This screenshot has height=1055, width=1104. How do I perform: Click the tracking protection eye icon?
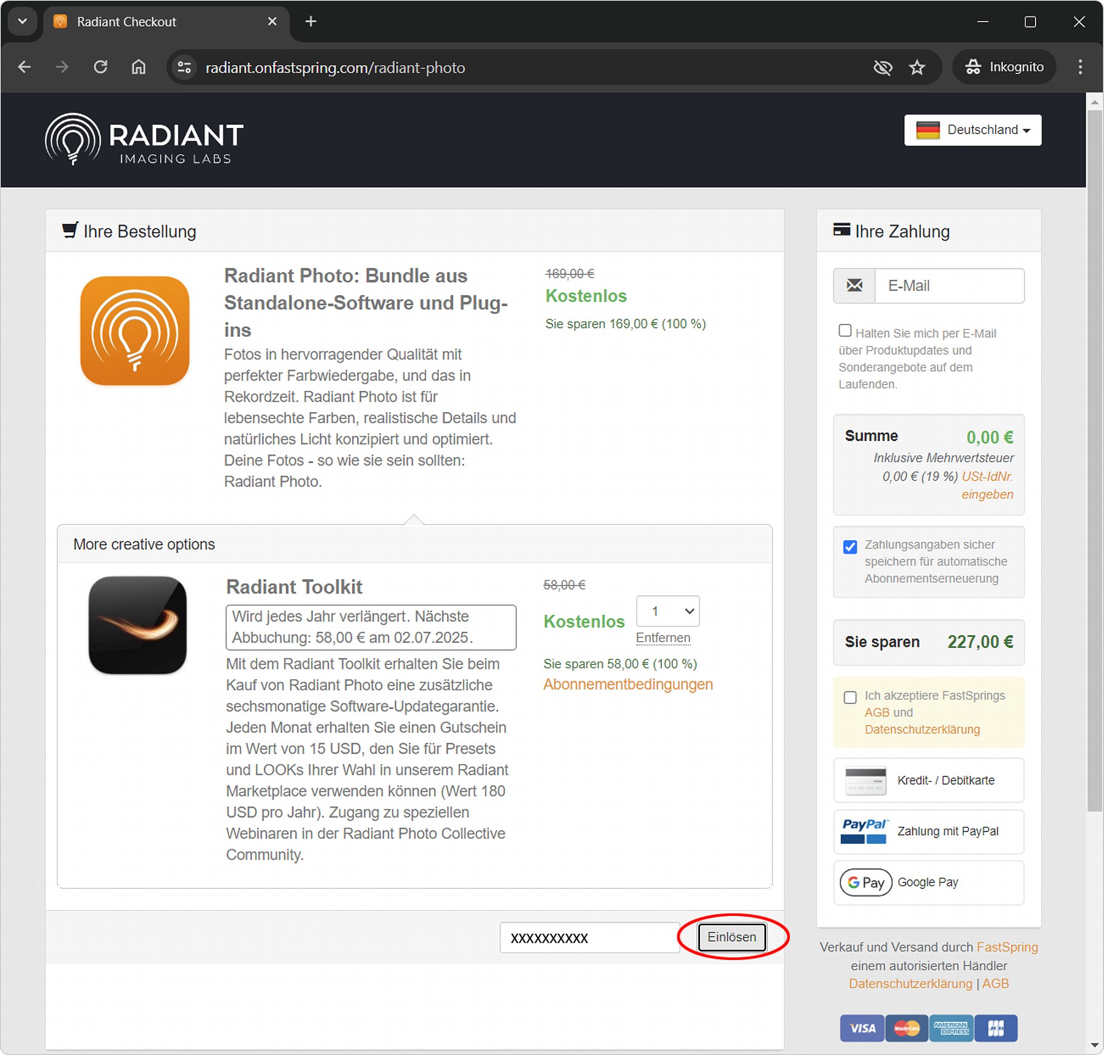tap(882, 67)
